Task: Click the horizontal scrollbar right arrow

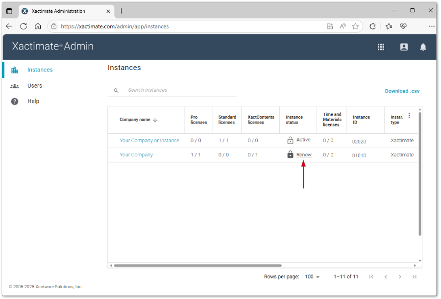Action: tap(415, 266)
